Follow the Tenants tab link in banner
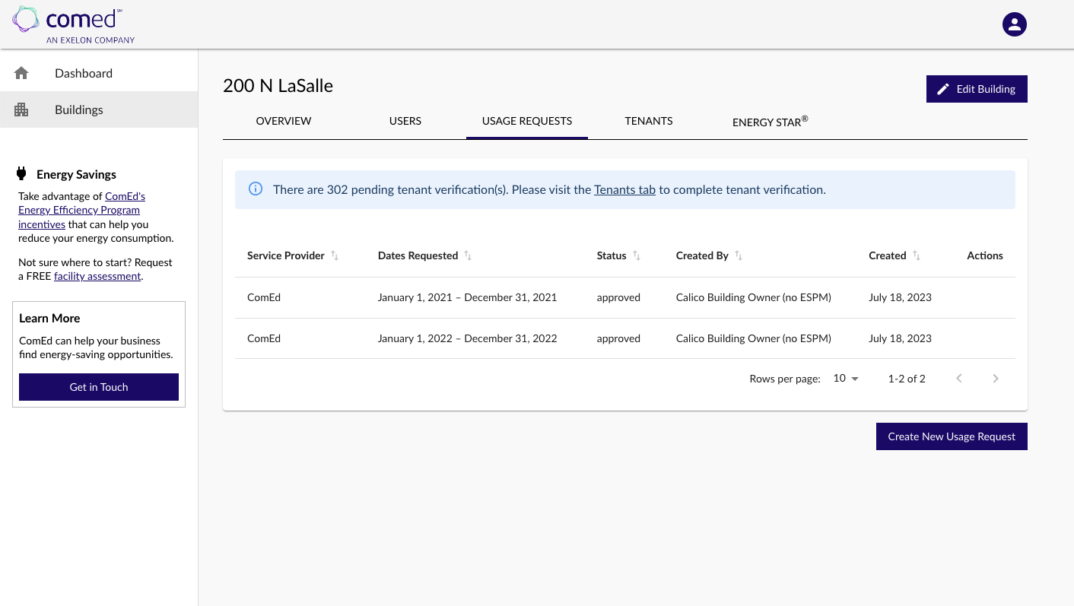This screenshot has width=1074, height=606. coord(624,189)
